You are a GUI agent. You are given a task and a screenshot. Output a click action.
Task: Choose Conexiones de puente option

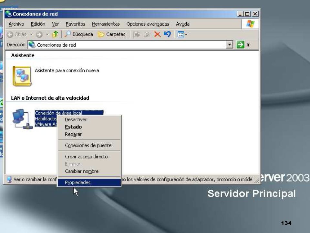(89, 145)
